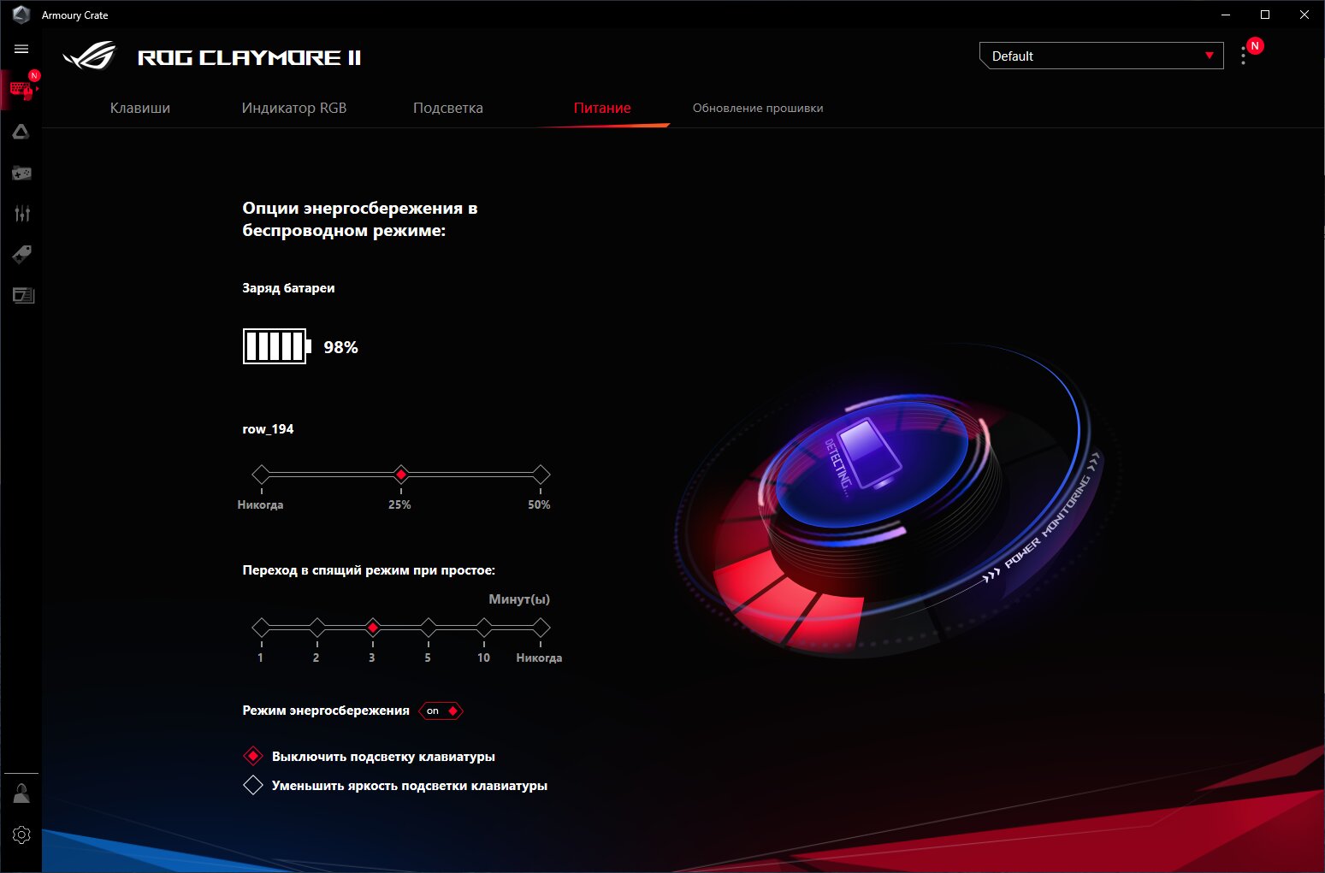Set sleep timer to 2 minutes
The width and height of the screenshot is (1325, 873).
click(316, 628)
